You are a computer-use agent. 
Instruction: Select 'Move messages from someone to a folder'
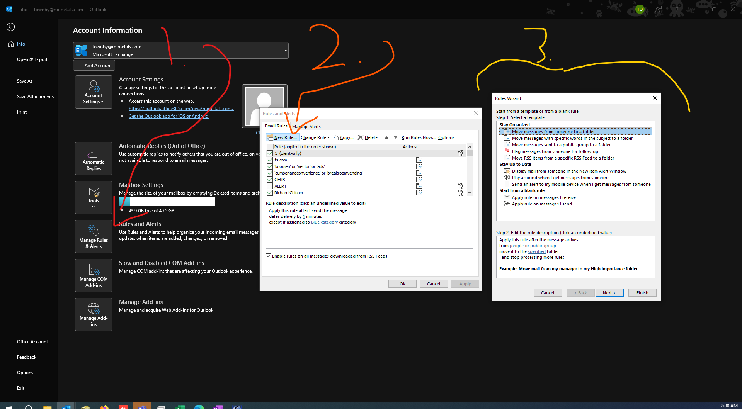576,132
